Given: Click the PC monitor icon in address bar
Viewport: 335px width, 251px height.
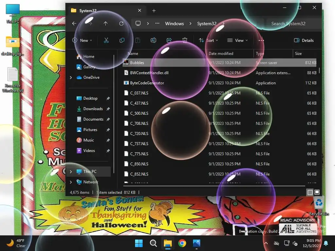Looking at the screenshot, I should click(138, 24).
